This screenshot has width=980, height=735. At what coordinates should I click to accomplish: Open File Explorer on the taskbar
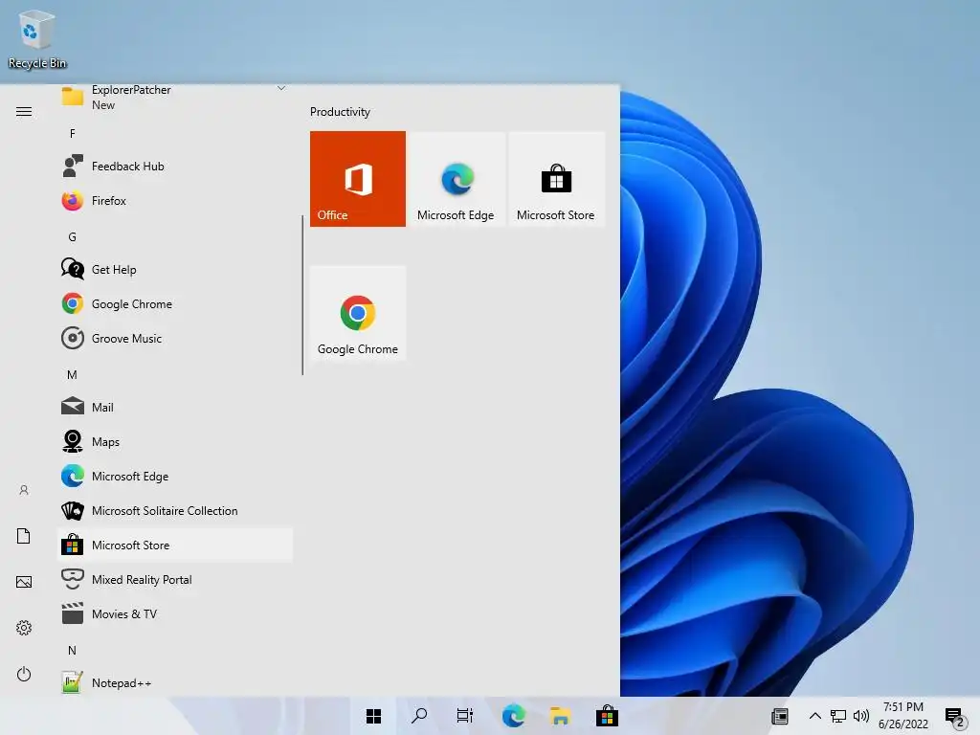pos(560,716)
